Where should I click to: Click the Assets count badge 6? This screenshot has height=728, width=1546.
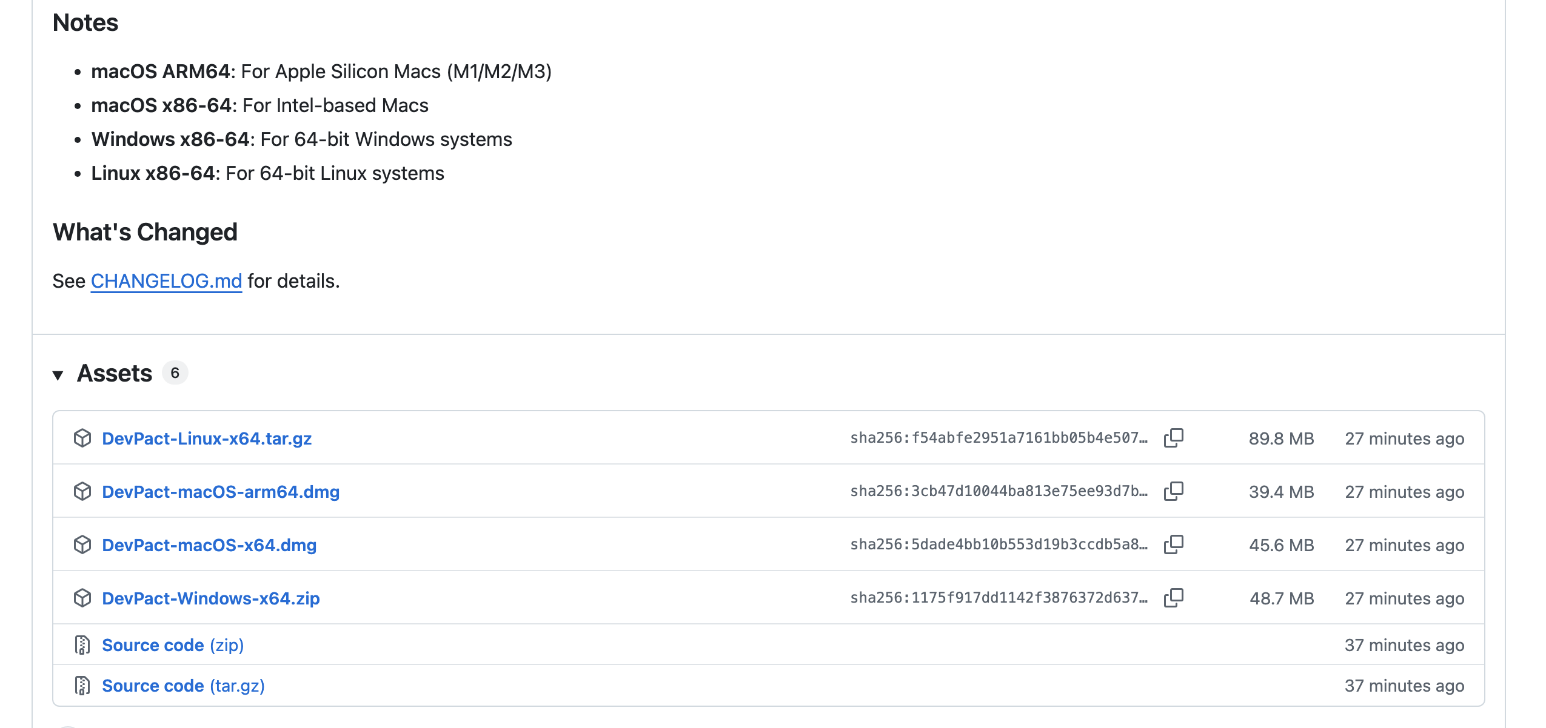point(175,373)
